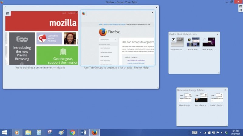Image resolution: width=243 pixels, height=136 pixels.
Task: Open File Explorer from the taskbar
Action: 28,132
